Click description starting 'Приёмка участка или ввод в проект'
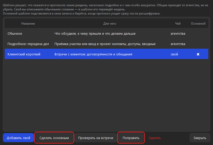The image size is (213, 145). [x=105, y=44]
